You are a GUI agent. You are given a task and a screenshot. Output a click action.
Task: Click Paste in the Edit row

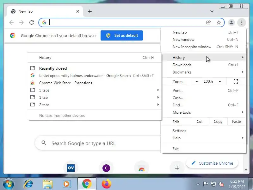237,122
